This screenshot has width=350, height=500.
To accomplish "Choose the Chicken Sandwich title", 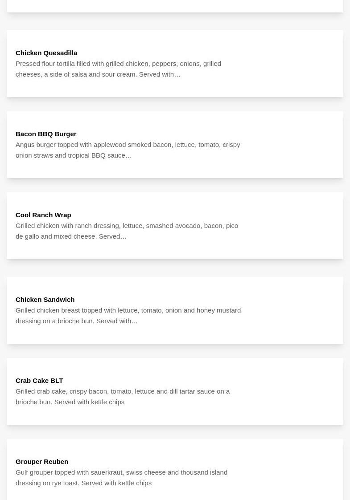I will (x=45, y=300).
